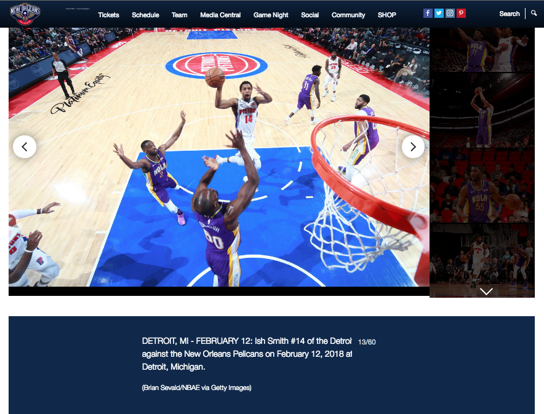Open the Social navigation item
This screenshot has height=414, width=544.
coord(310,15)
